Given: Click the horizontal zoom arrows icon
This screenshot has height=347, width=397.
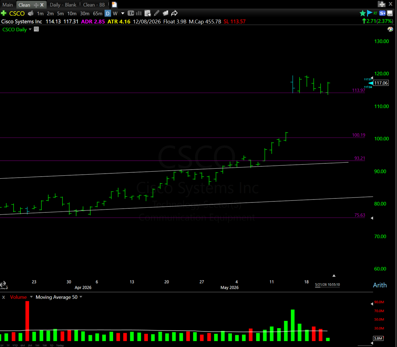Looking at the screenshot, I should point(3,284).
